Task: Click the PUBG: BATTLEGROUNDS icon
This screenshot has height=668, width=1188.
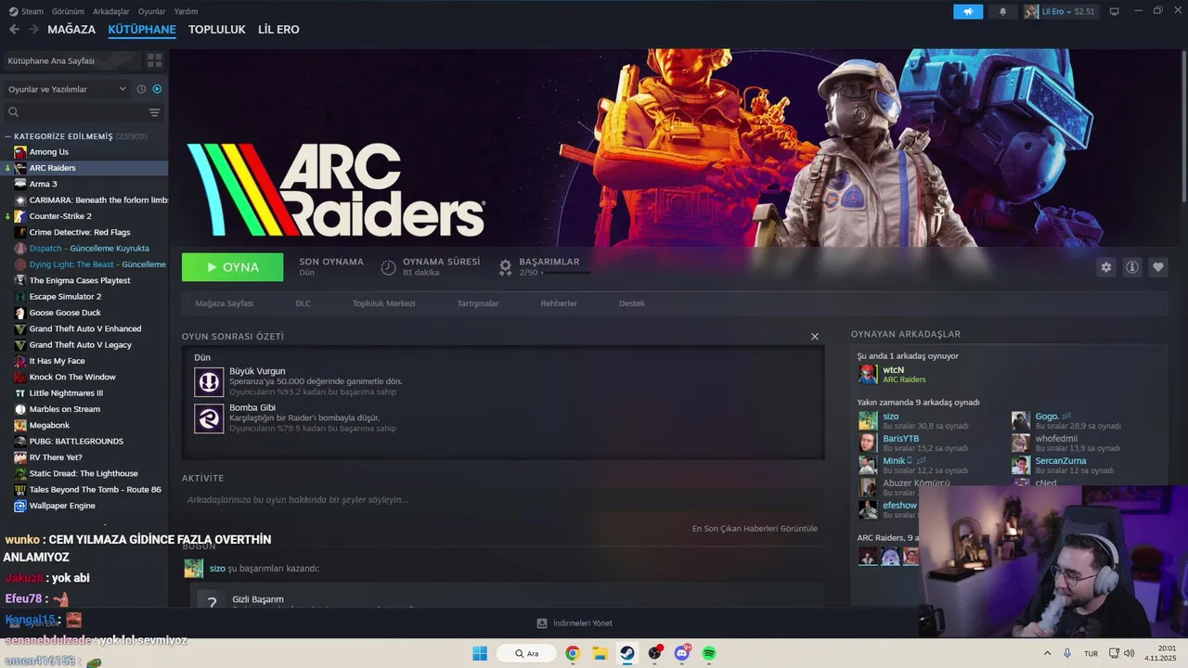Action: click(x=20, y=442)
